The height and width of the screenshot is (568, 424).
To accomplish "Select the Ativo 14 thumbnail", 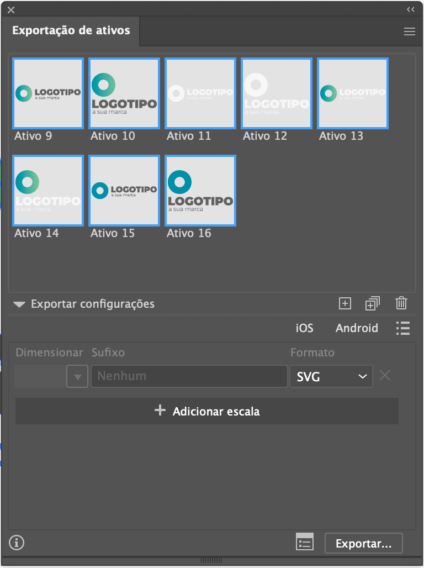I will [x=48, y=191].
